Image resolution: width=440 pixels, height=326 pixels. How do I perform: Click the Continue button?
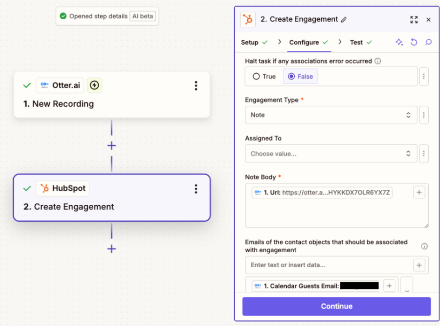(337, 306)
